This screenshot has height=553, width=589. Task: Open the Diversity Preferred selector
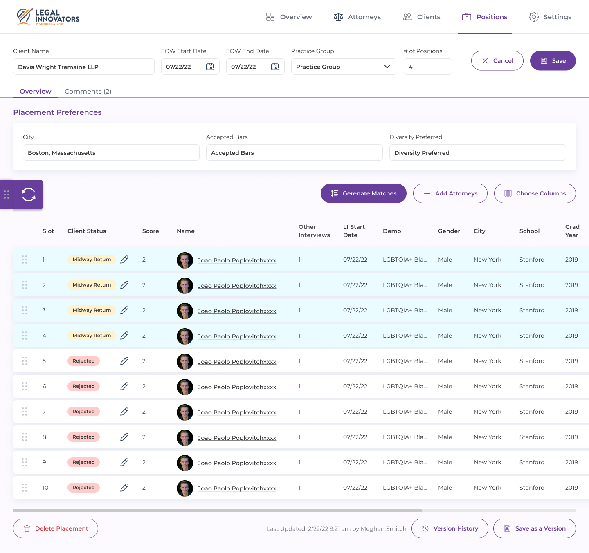coord(477,152)
